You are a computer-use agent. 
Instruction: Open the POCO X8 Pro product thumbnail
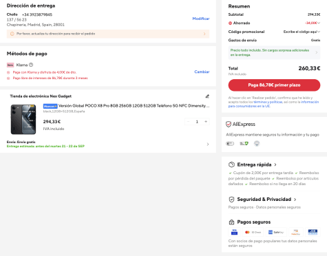pyautogui.click(x=23, y=119)
